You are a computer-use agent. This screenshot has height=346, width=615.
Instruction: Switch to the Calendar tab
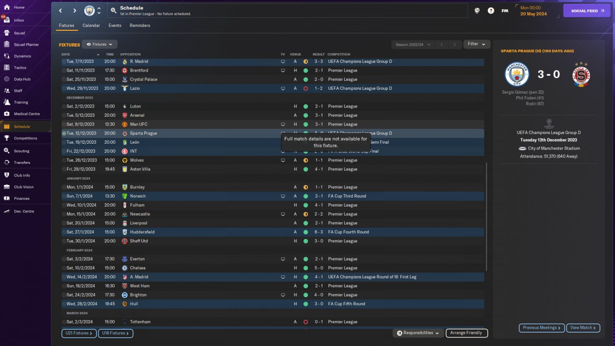91,25
